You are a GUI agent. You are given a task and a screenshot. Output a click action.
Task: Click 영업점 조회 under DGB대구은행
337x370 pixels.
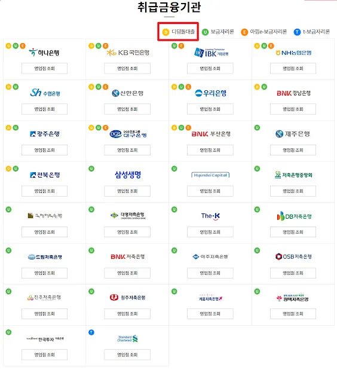tap(127, 150)
